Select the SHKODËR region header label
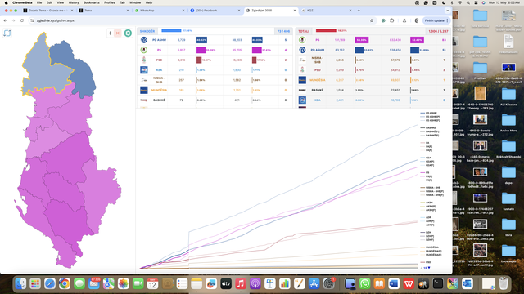Screen dimensions: 524x294 (147, 31)
